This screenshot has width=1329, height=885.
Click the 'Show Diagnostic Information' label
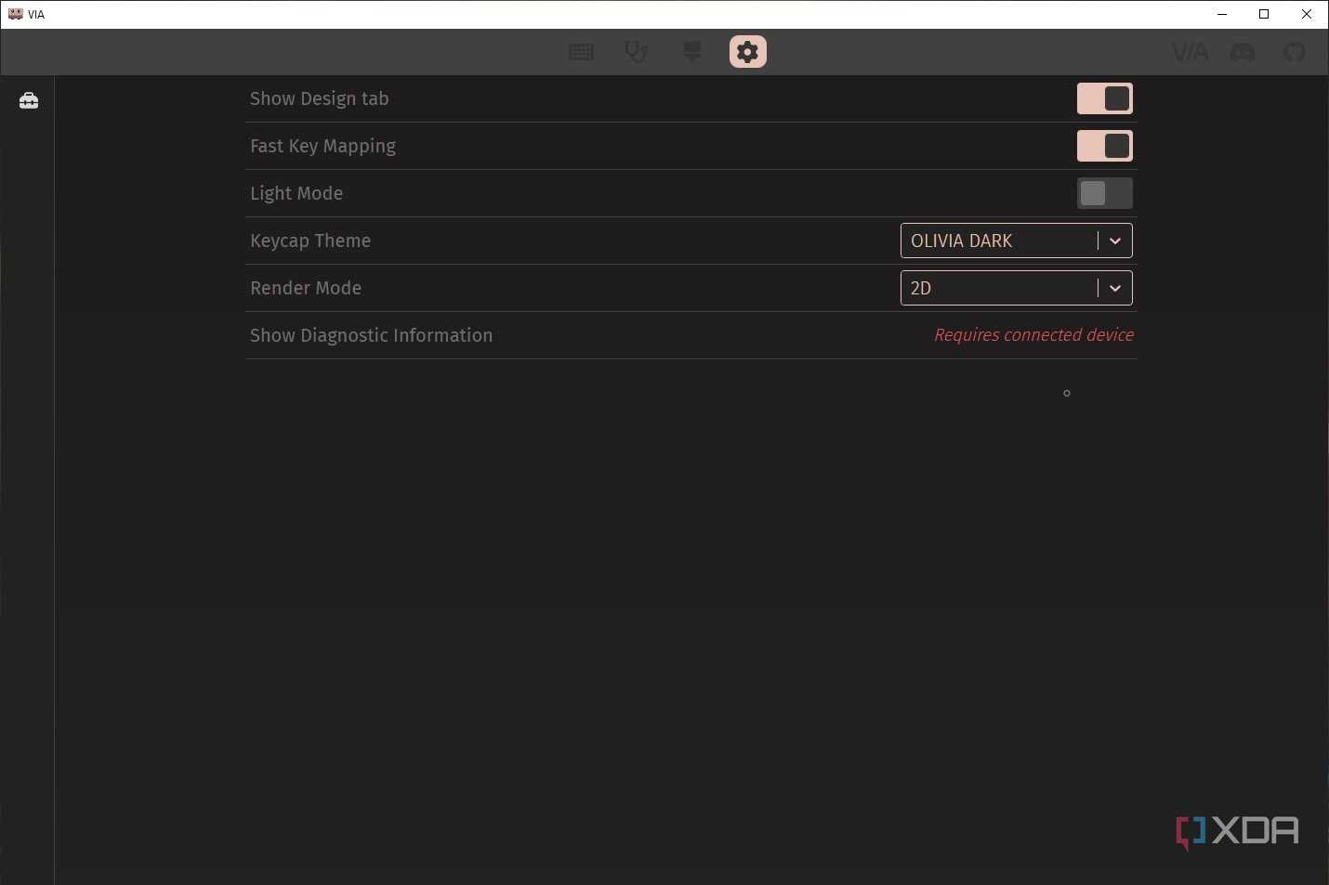point(372,335)
